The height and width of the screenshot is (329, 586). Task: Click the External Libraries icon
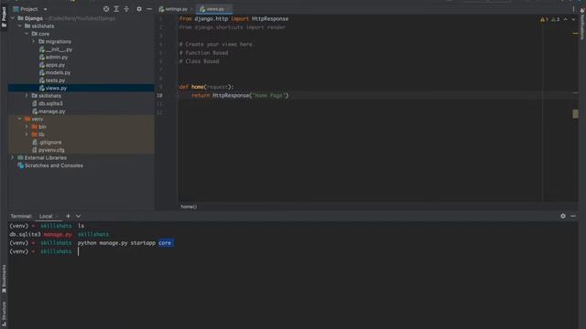coord(20,158)
